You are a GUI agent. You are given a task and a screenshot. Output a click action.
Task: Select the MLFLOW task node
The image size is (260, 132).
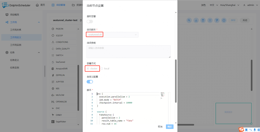click(x=63, y=95)
